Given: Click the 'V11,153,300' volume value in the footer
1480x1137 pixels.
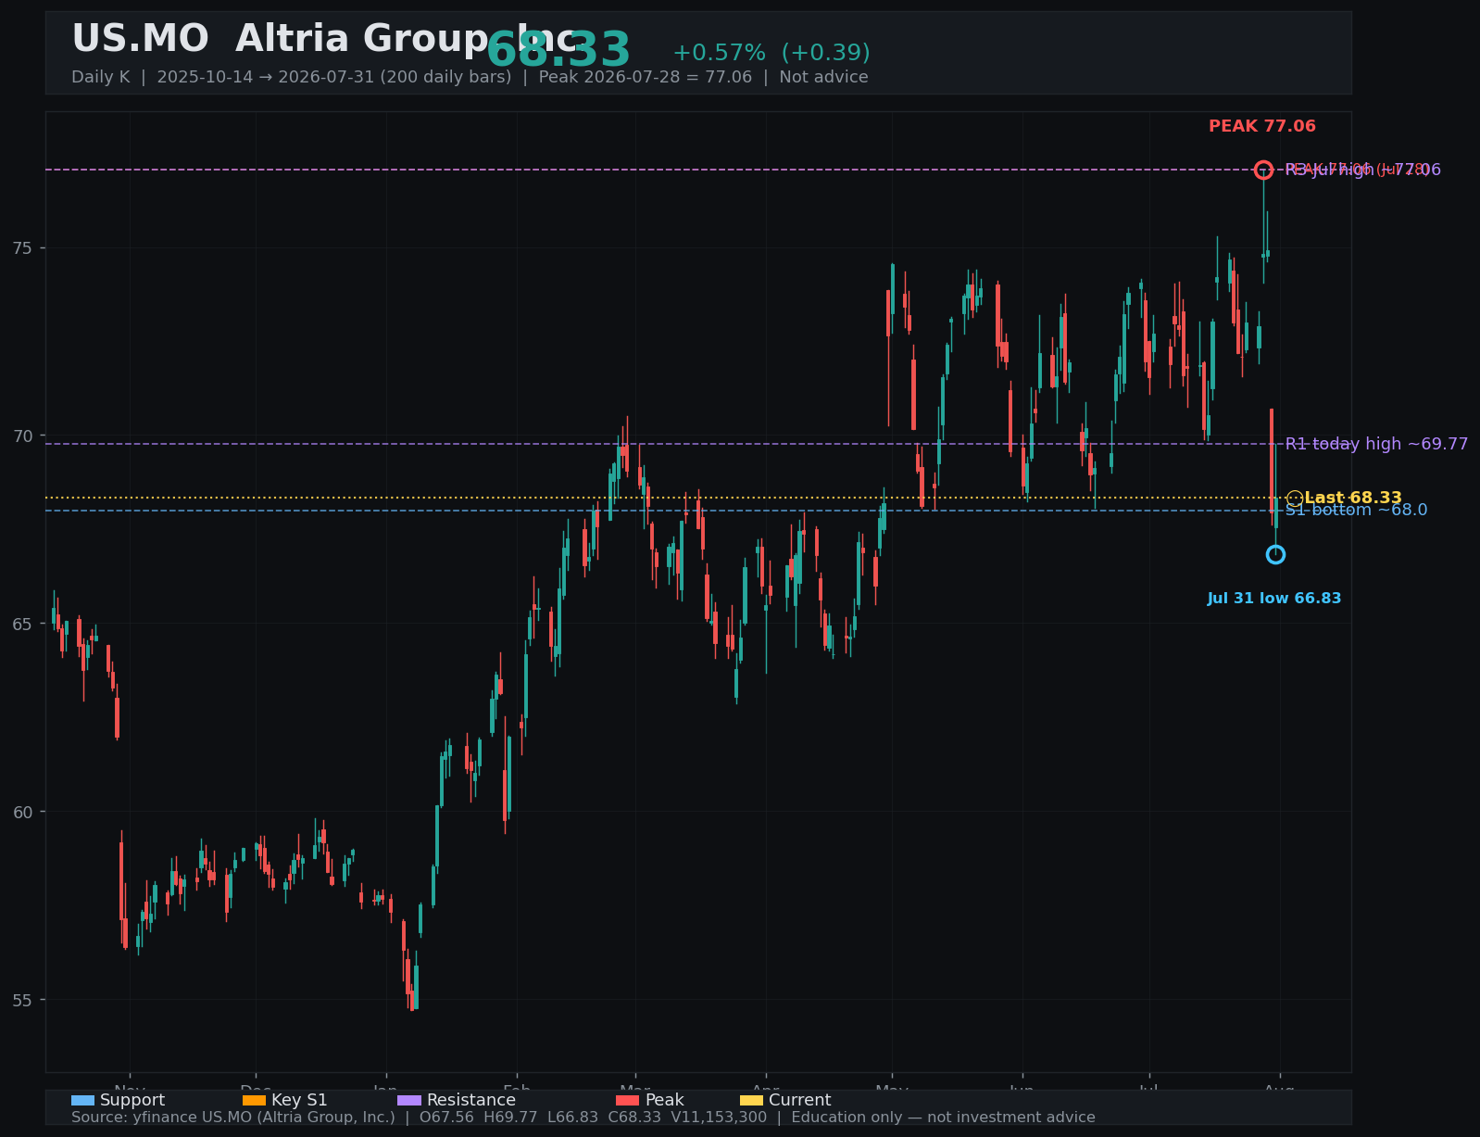Looking at the screenshot, I should [720, 1118].
